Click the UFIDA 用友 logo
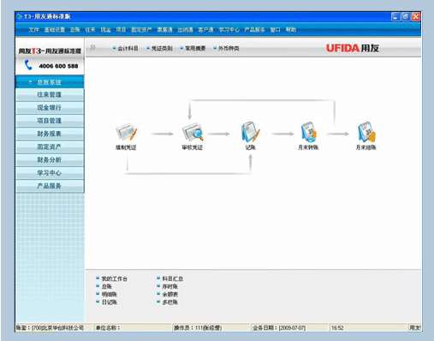 click(353, 48)
